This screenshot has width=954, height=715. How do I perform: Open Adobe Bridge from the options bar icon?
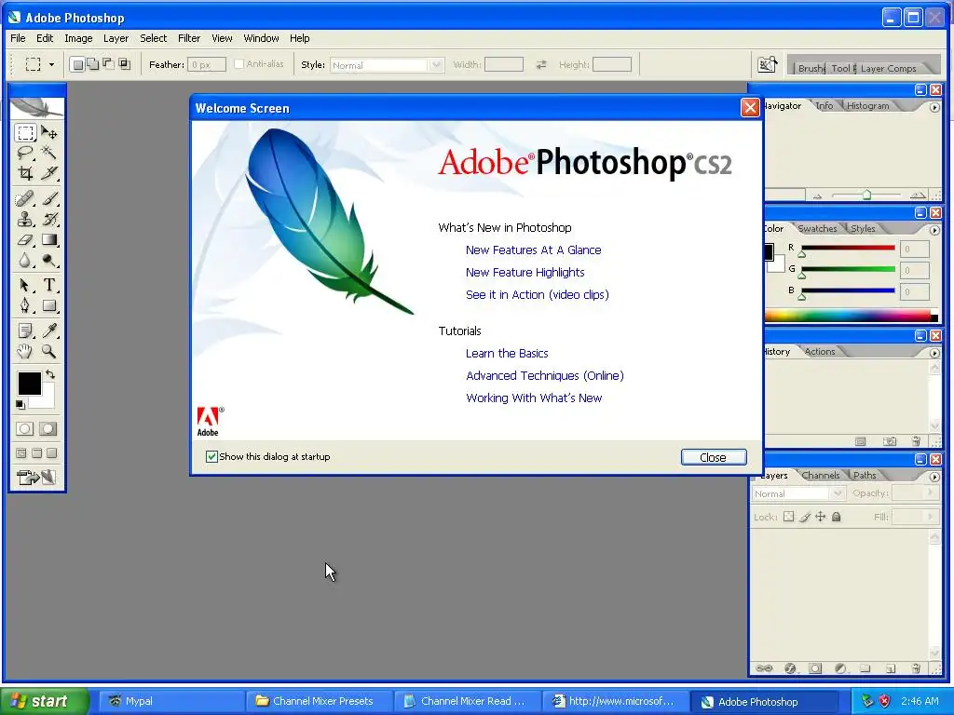pos(767,64)
